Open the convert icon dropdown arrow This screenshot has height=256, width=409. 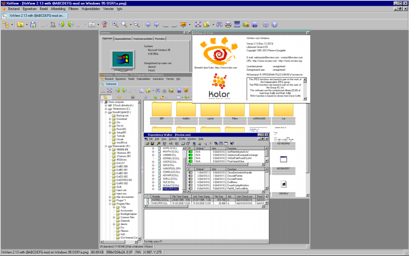(x=213, y=25)
